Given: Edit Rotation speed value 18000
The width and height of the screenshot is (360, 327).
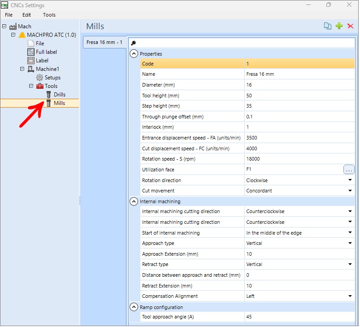Looking at the screenshot, I should [299, 159].
